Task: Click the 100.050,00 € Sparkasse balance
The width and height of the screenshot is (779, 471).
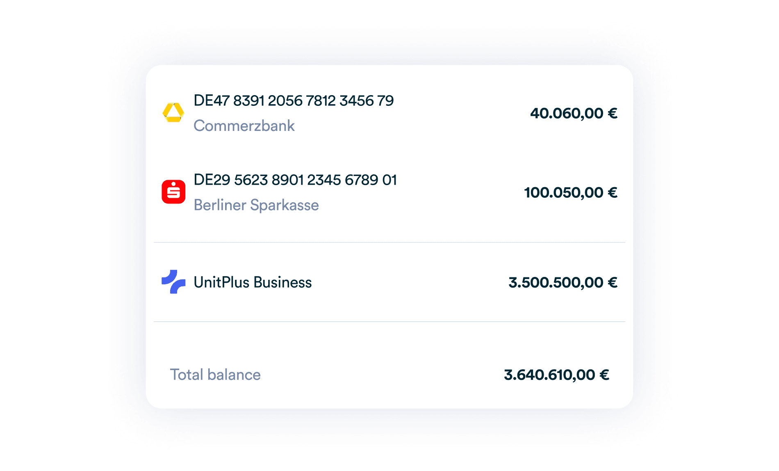Action: pos(571,192)
